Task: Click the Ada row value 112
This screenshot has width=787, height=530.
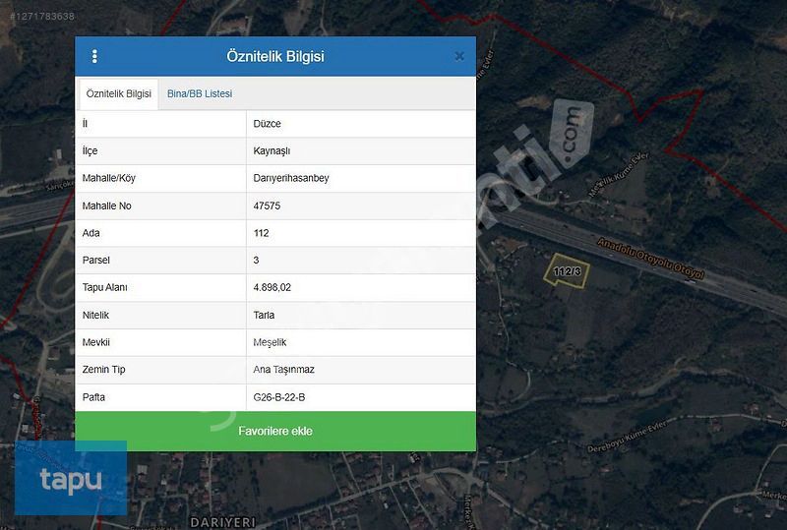Action: (x=261, y=234)
